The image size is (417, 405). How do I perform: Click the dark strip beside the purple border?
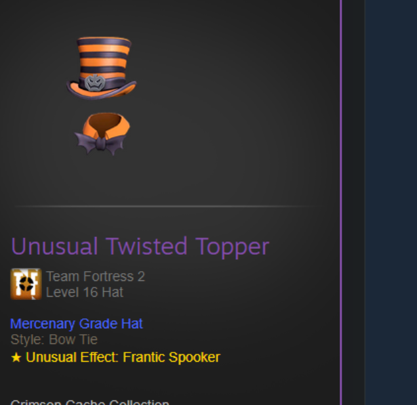coord(353,202)
